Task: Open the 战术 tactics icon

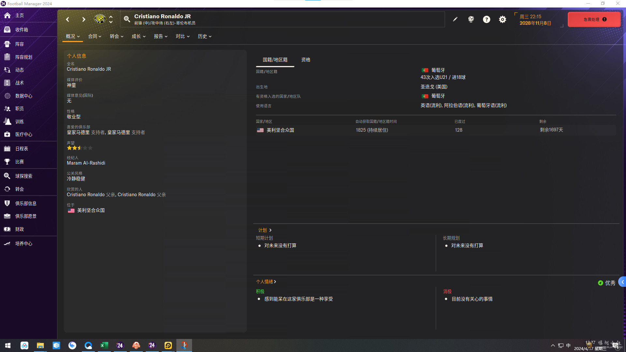Action: point(7,83)
